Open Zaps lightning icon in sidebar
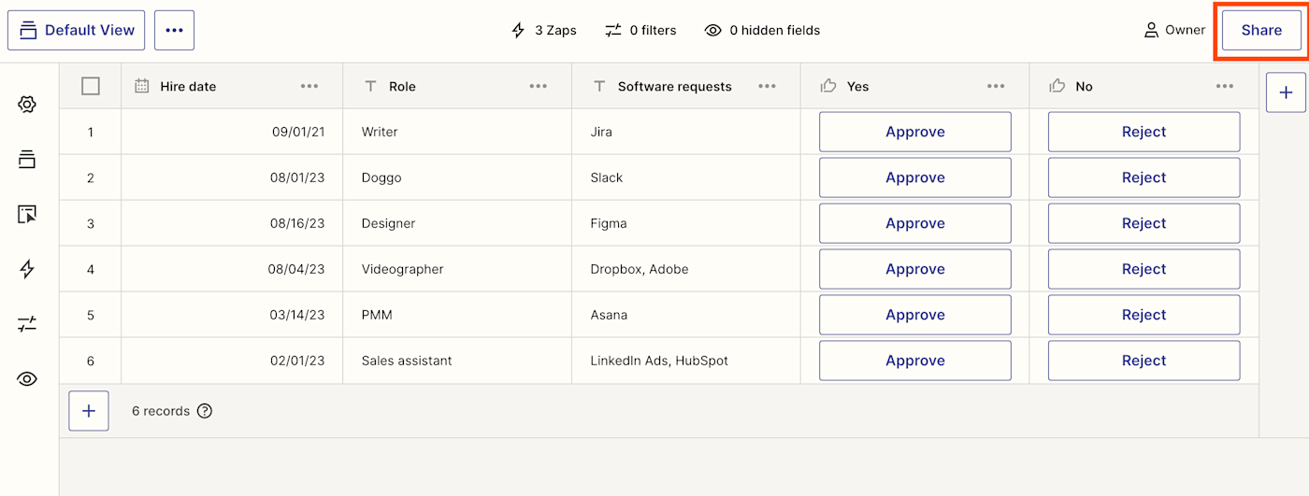1309x496 pixels. 27,269
